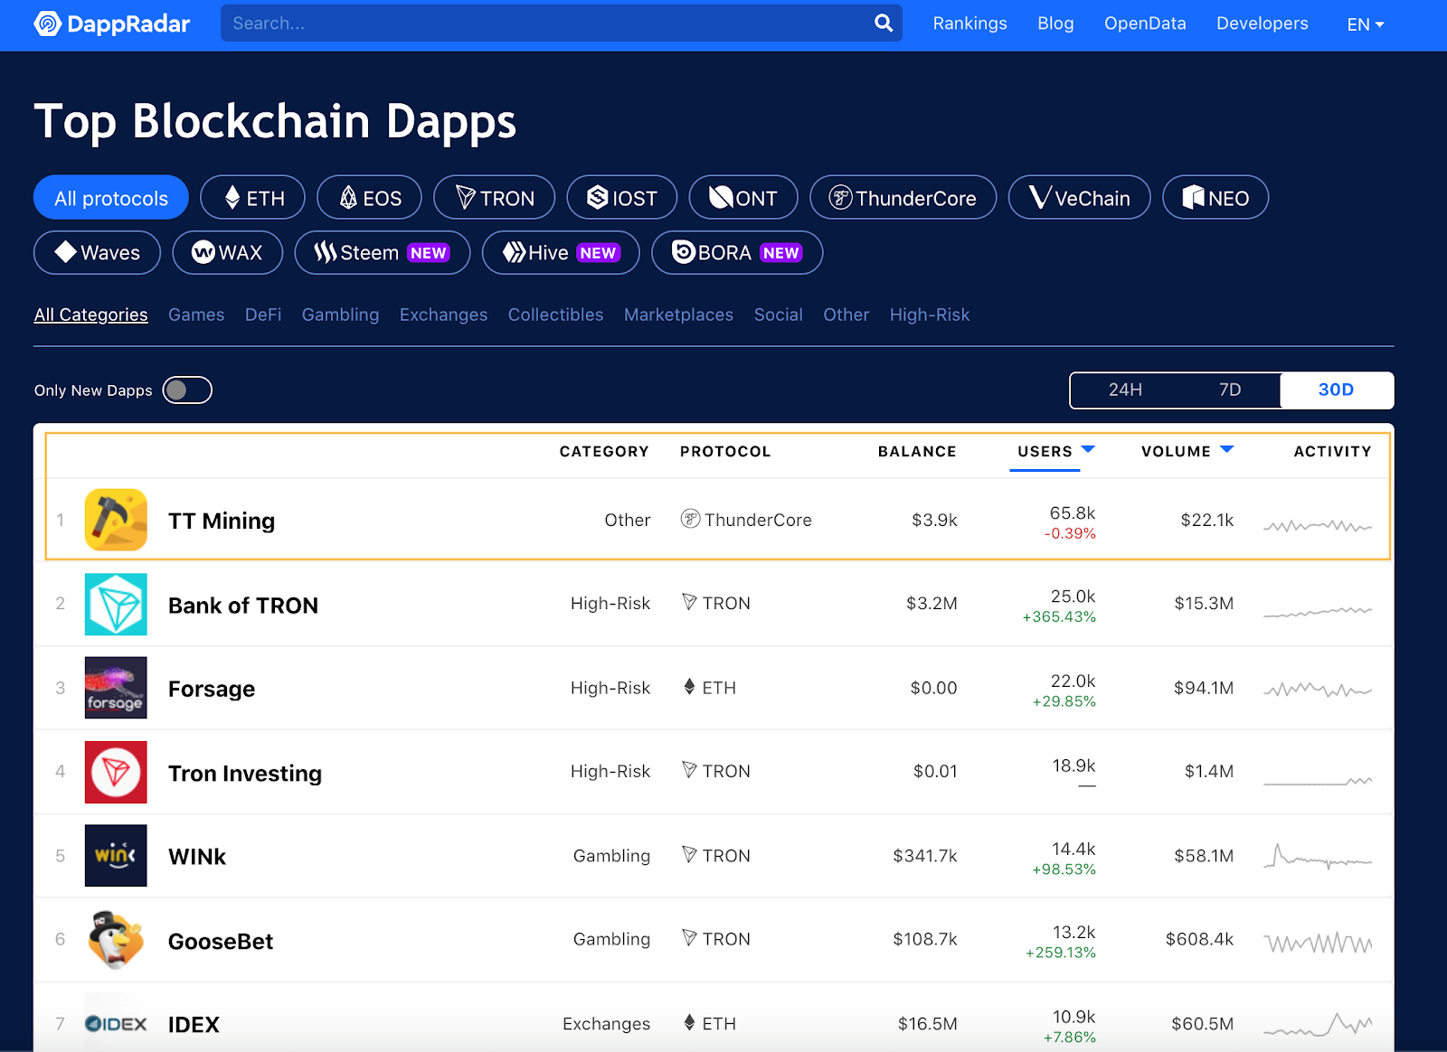Filter by EOS protocol
Screen dimensions: 1447x1052
coord(369,198)
